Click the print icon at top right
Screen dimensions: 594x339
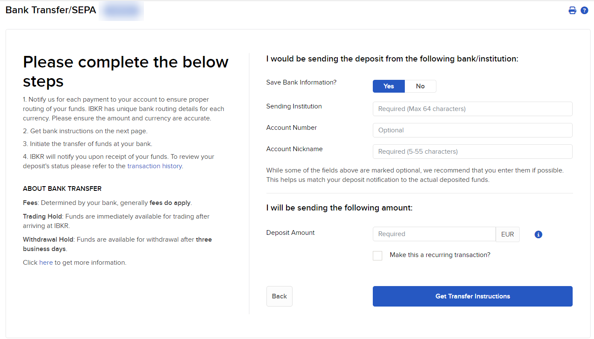pos(572,11)
